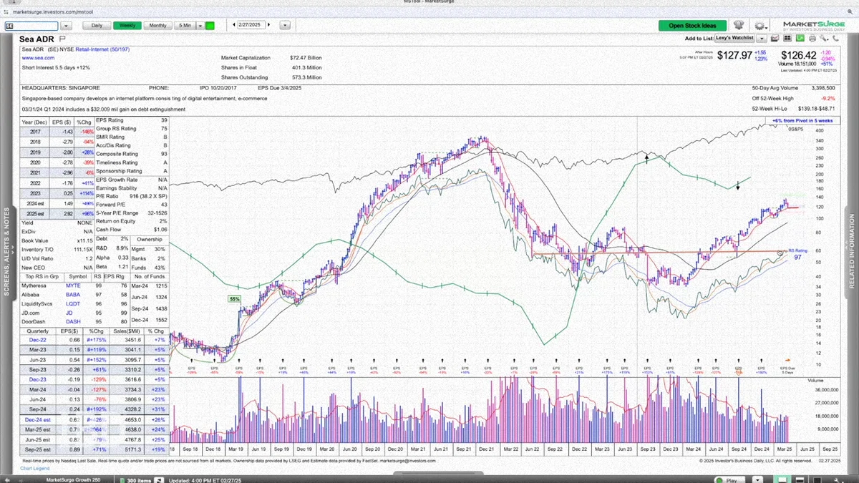Open the multi-panel layout icon

[x=787, y=38]
